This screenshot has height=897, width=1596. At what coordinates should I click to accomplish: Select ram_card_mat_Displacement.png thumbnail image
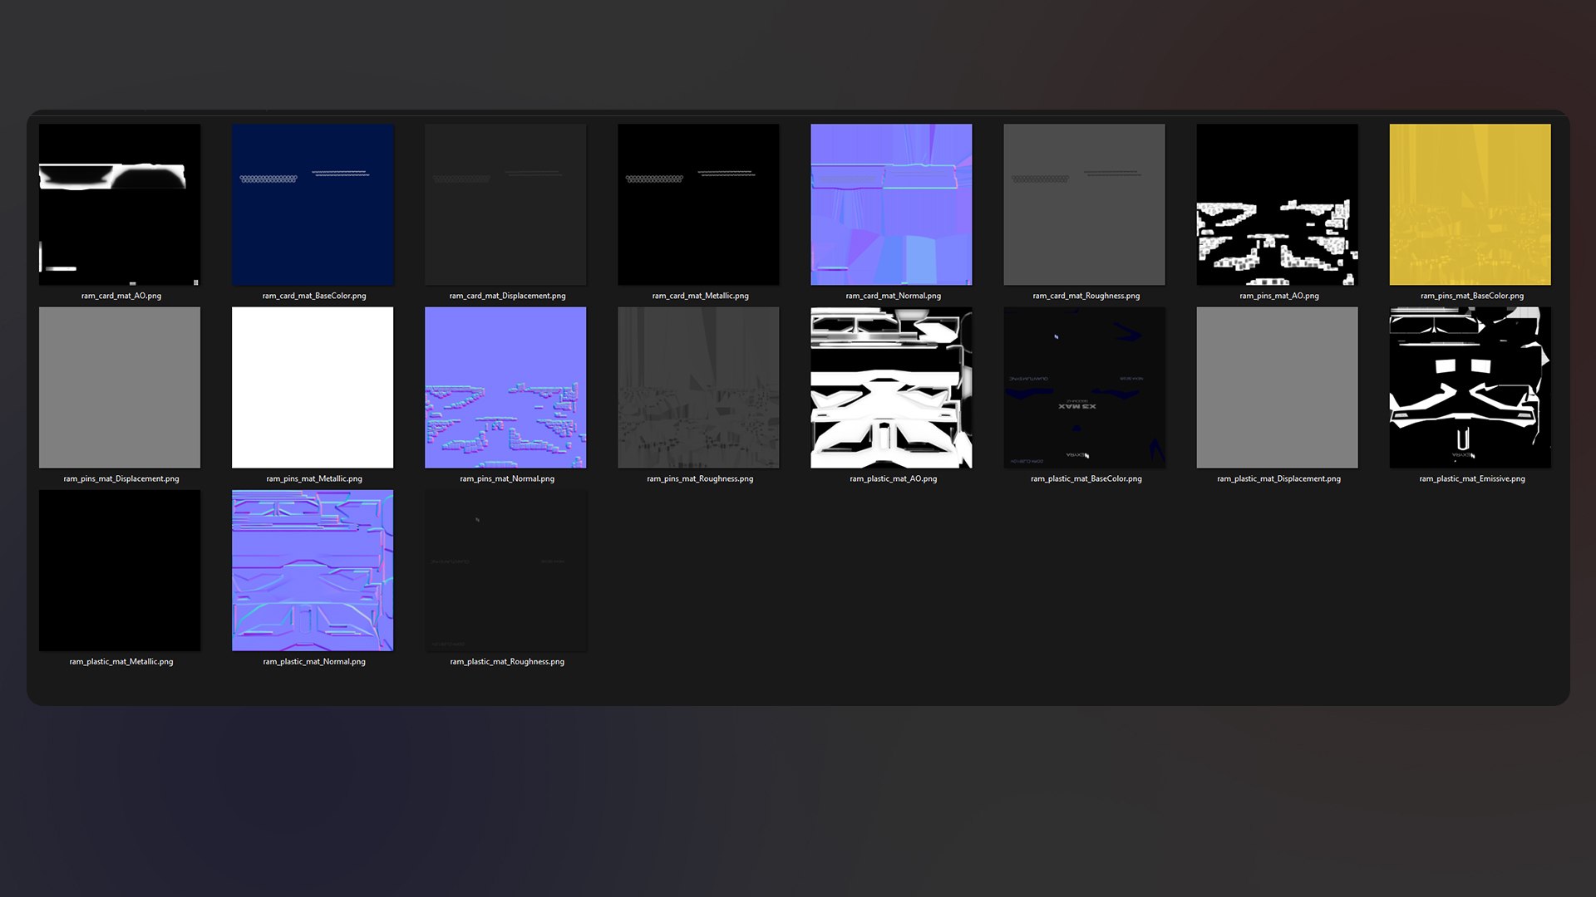pos(505,204)
